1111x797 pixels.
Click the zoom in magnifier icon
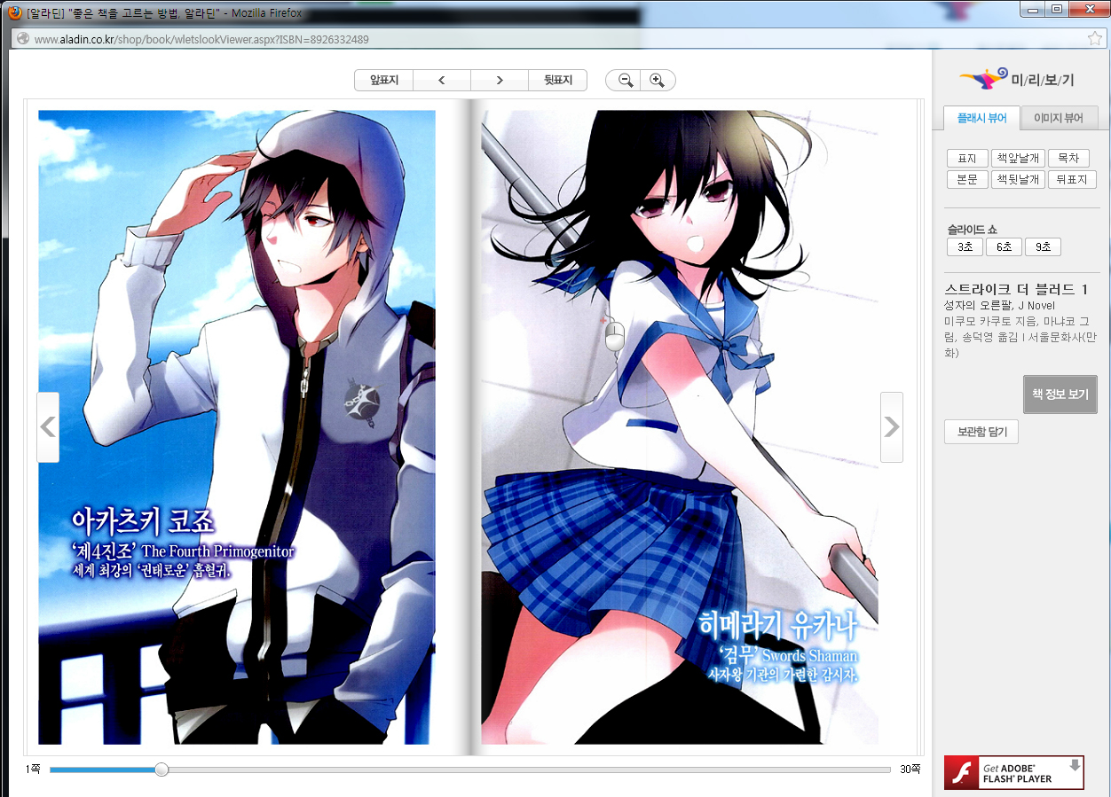[x=657, y=81]
